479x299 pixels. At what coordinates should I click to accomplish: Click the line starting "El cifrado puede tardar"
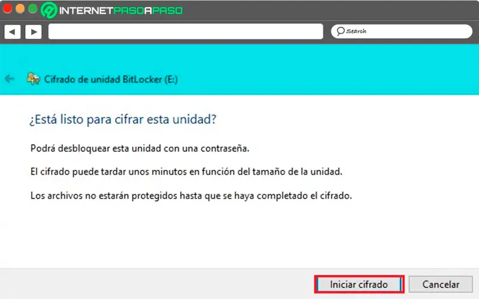(186, 172)
